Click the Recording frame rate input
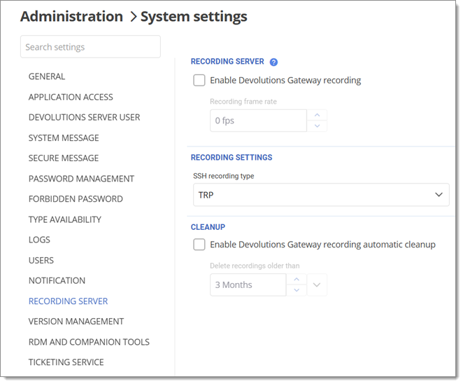The height and width of the screenshot is (384, 463). [x=258, y=121]
